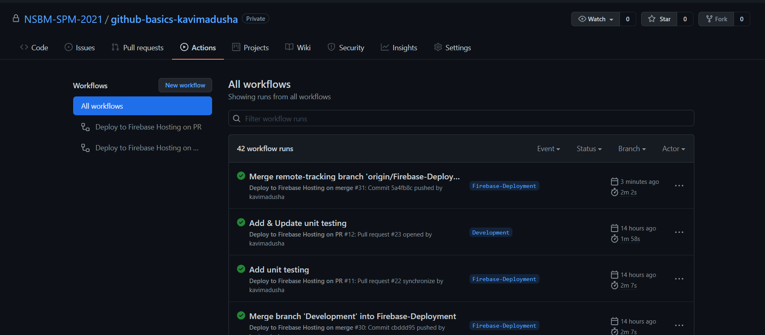Click the NSBM-SPM-2021 organization link
This screenshot has height=335, width=765.
pos(63,19)
